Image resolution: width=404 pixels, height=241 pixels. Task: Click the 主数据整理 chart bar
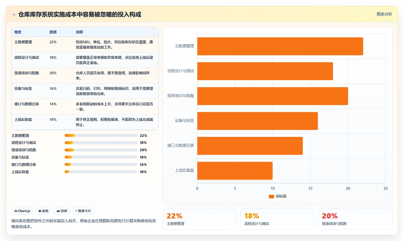280,46
